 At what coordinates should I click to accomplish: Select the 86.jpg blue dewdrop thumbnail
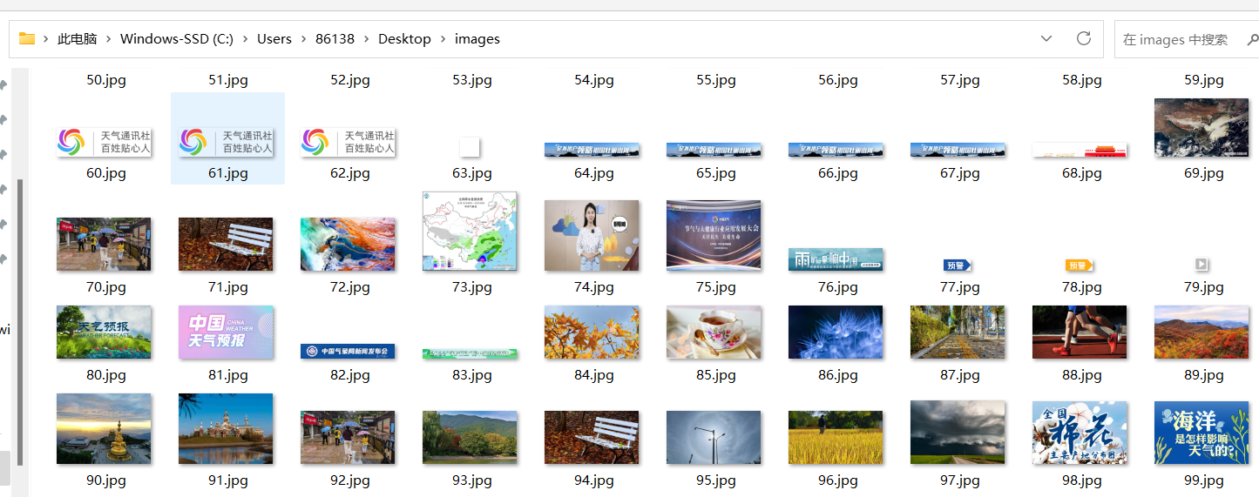(836, 332)
